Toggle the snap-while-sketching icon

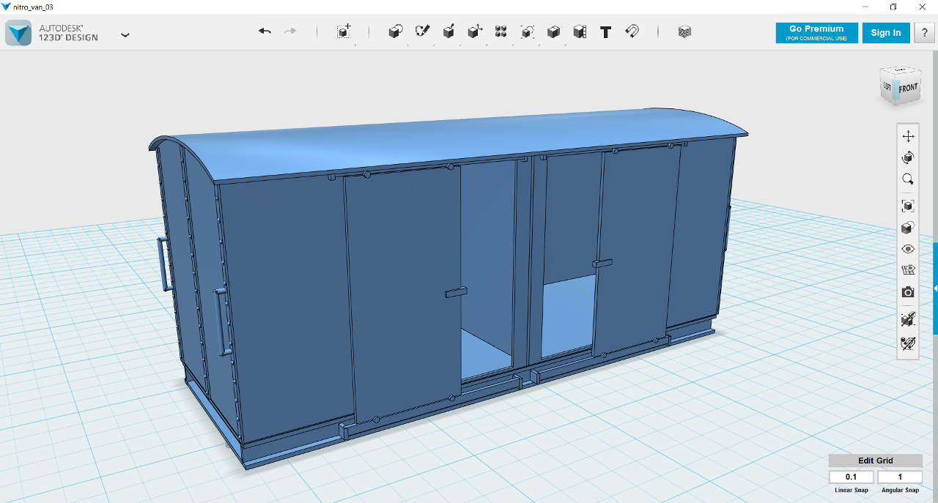[x=908, y=319]
